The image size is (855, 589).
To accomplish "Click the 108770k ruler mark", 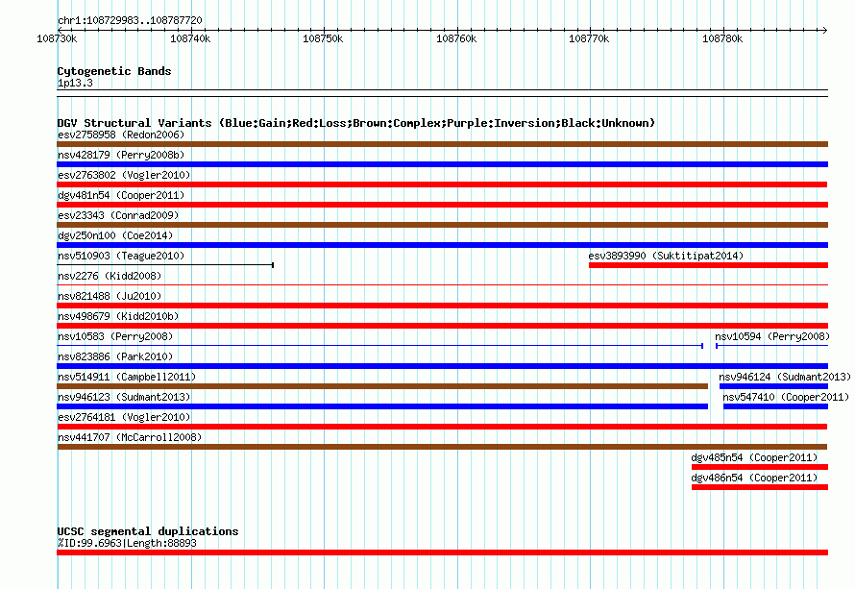I will click(x=589, y=38).
